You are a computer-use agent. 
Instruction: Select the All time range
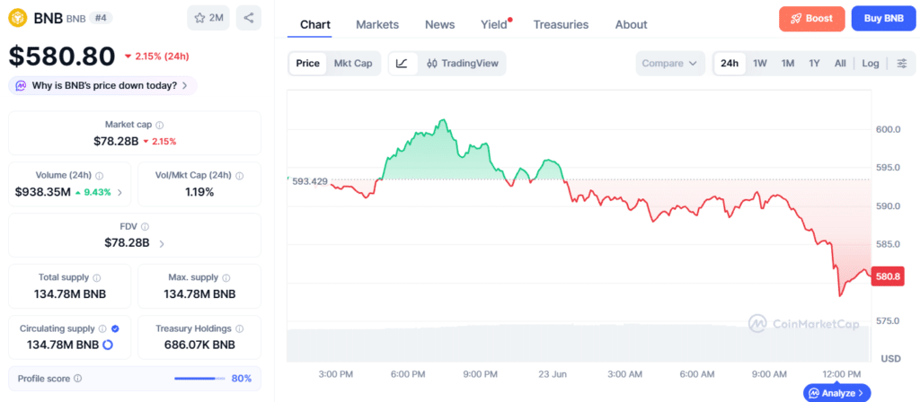tap(840, 64)
